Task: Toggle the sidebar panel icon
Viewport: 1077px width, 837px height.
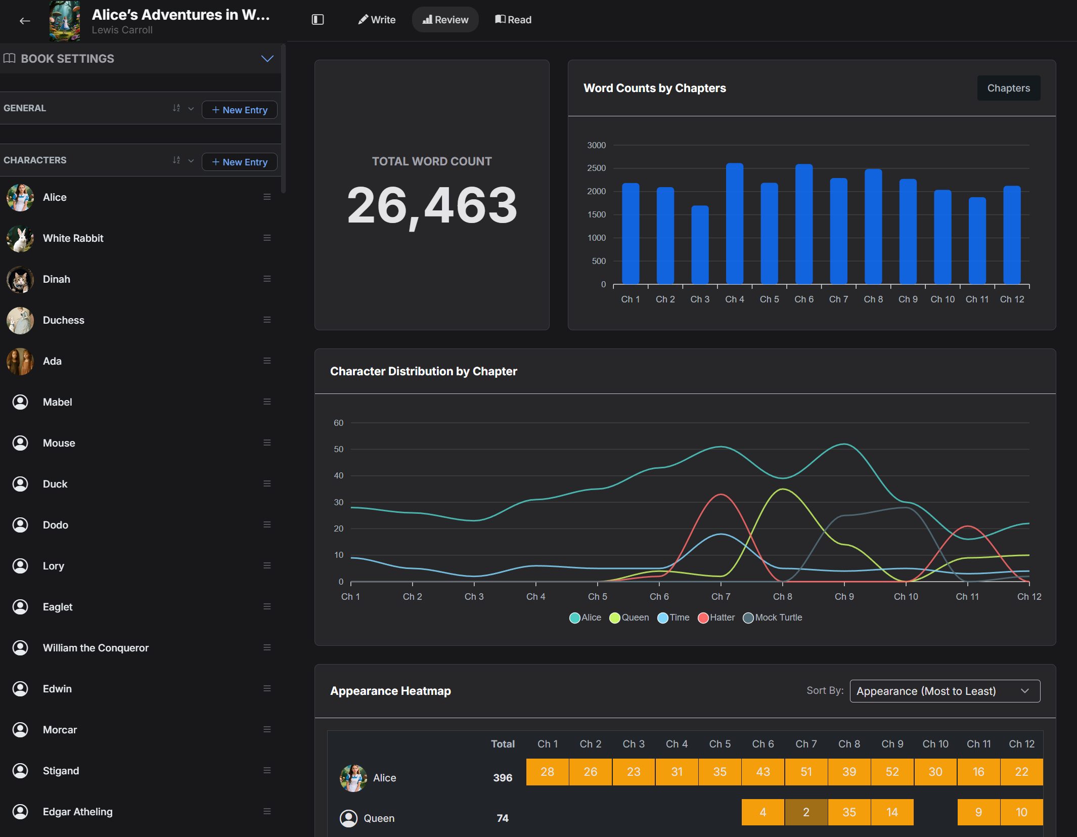Action: click(318, 20)
